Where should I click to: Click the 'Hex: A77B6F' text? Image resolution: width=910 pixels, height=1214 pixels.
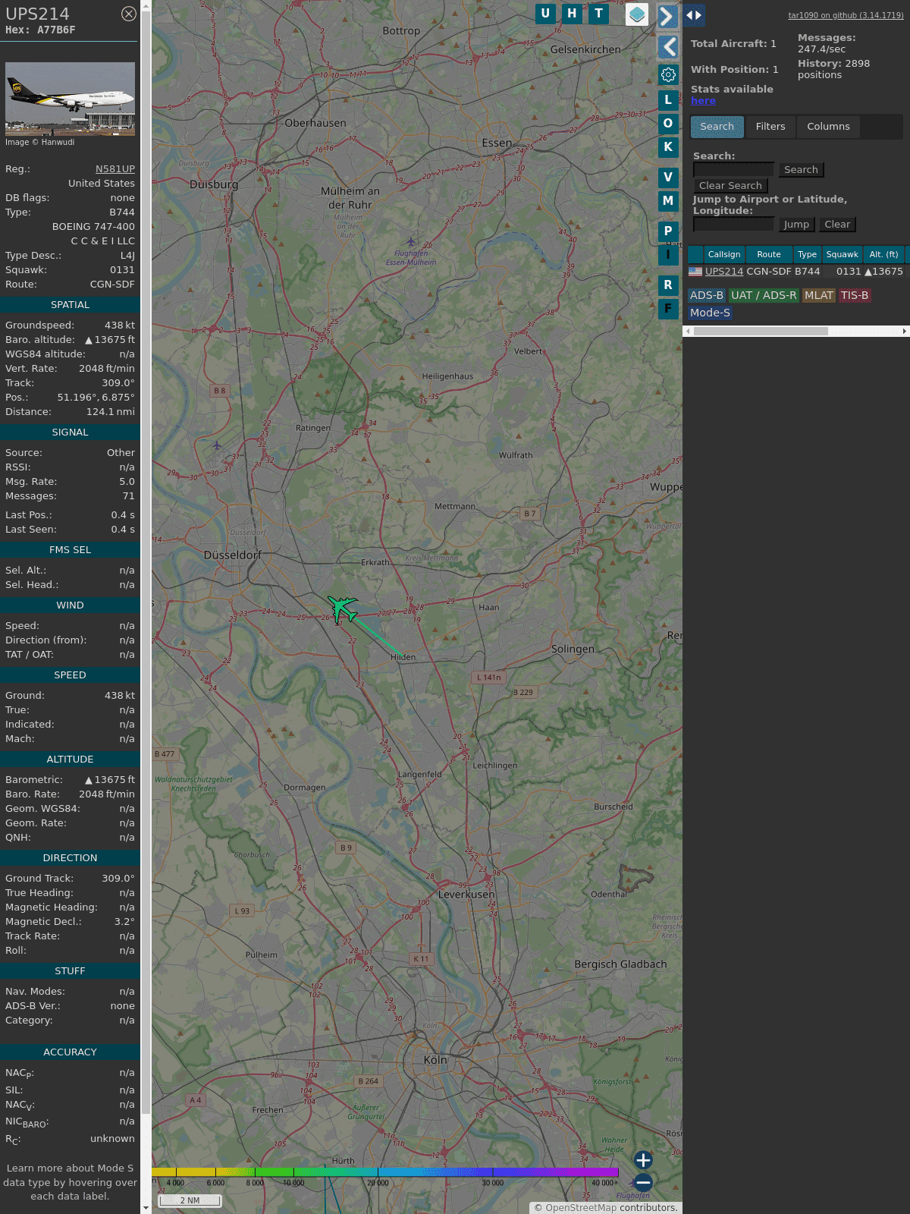[x=40, y=30]
